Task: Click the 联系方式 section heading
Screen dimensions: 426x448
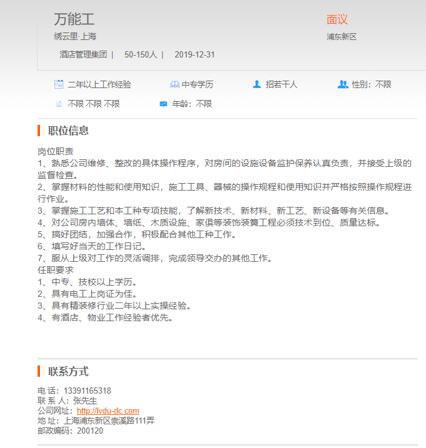Action: coord(68,371)
